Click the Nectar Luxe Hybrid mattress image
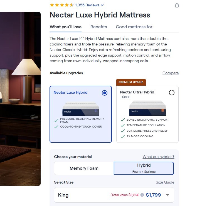197x206 pixels. (x=81, y=109)
